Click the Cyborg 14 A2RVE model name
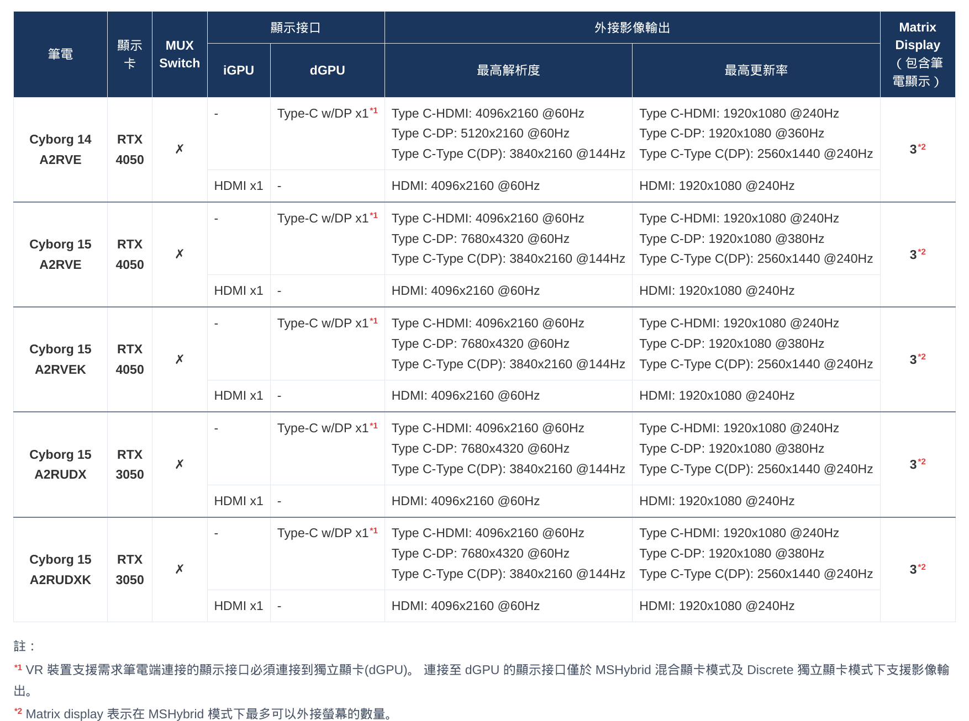969x721 pixels. 60,150
